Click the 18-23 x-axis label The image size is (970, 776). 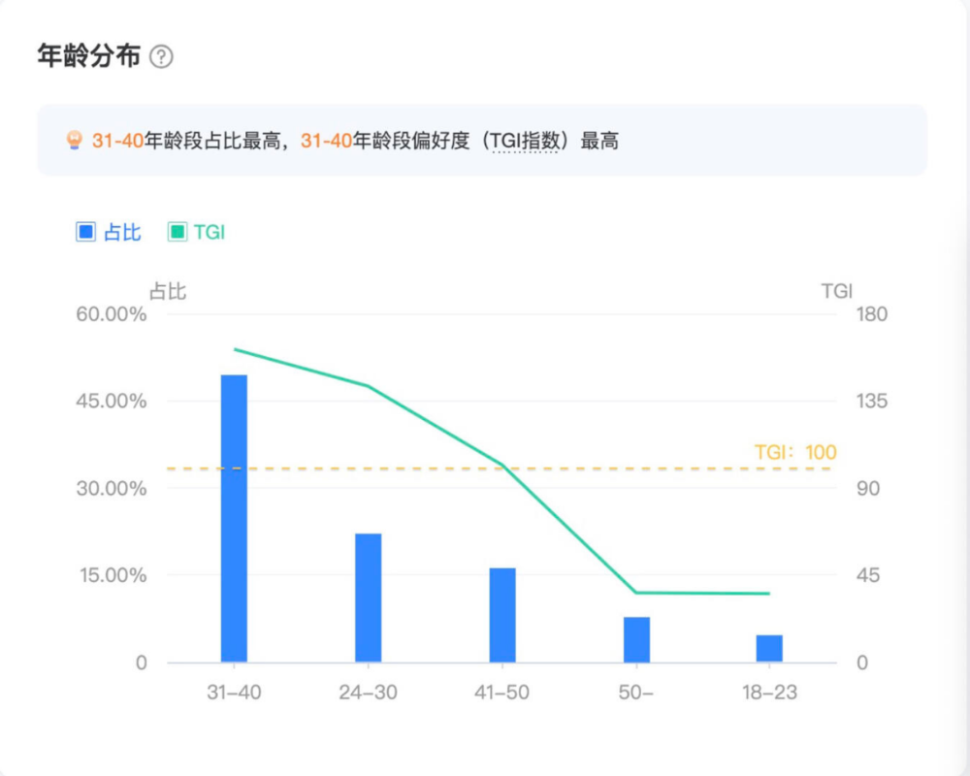[769, 693]
